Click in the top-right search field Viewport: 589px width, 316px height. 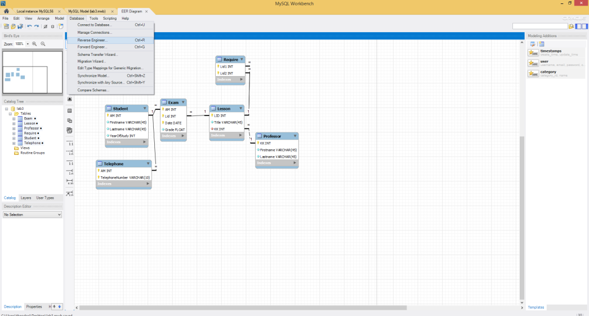click(540, 26)
